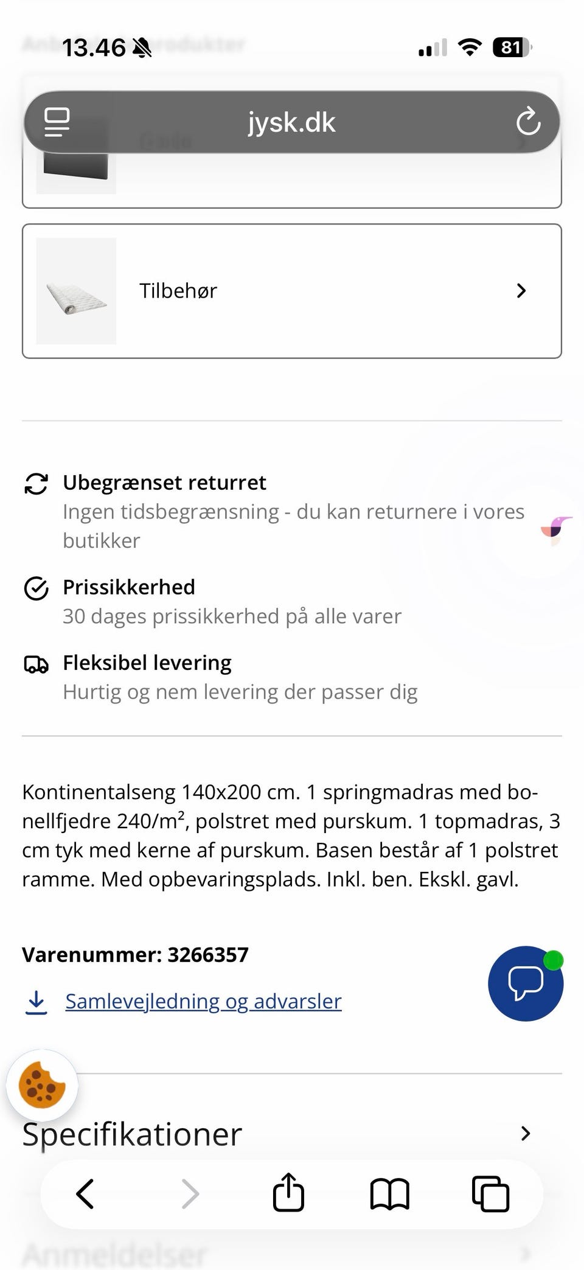Reload the jysk.dk page
Viewport: 584px width, 1270px height.
[x=528, y=122]
